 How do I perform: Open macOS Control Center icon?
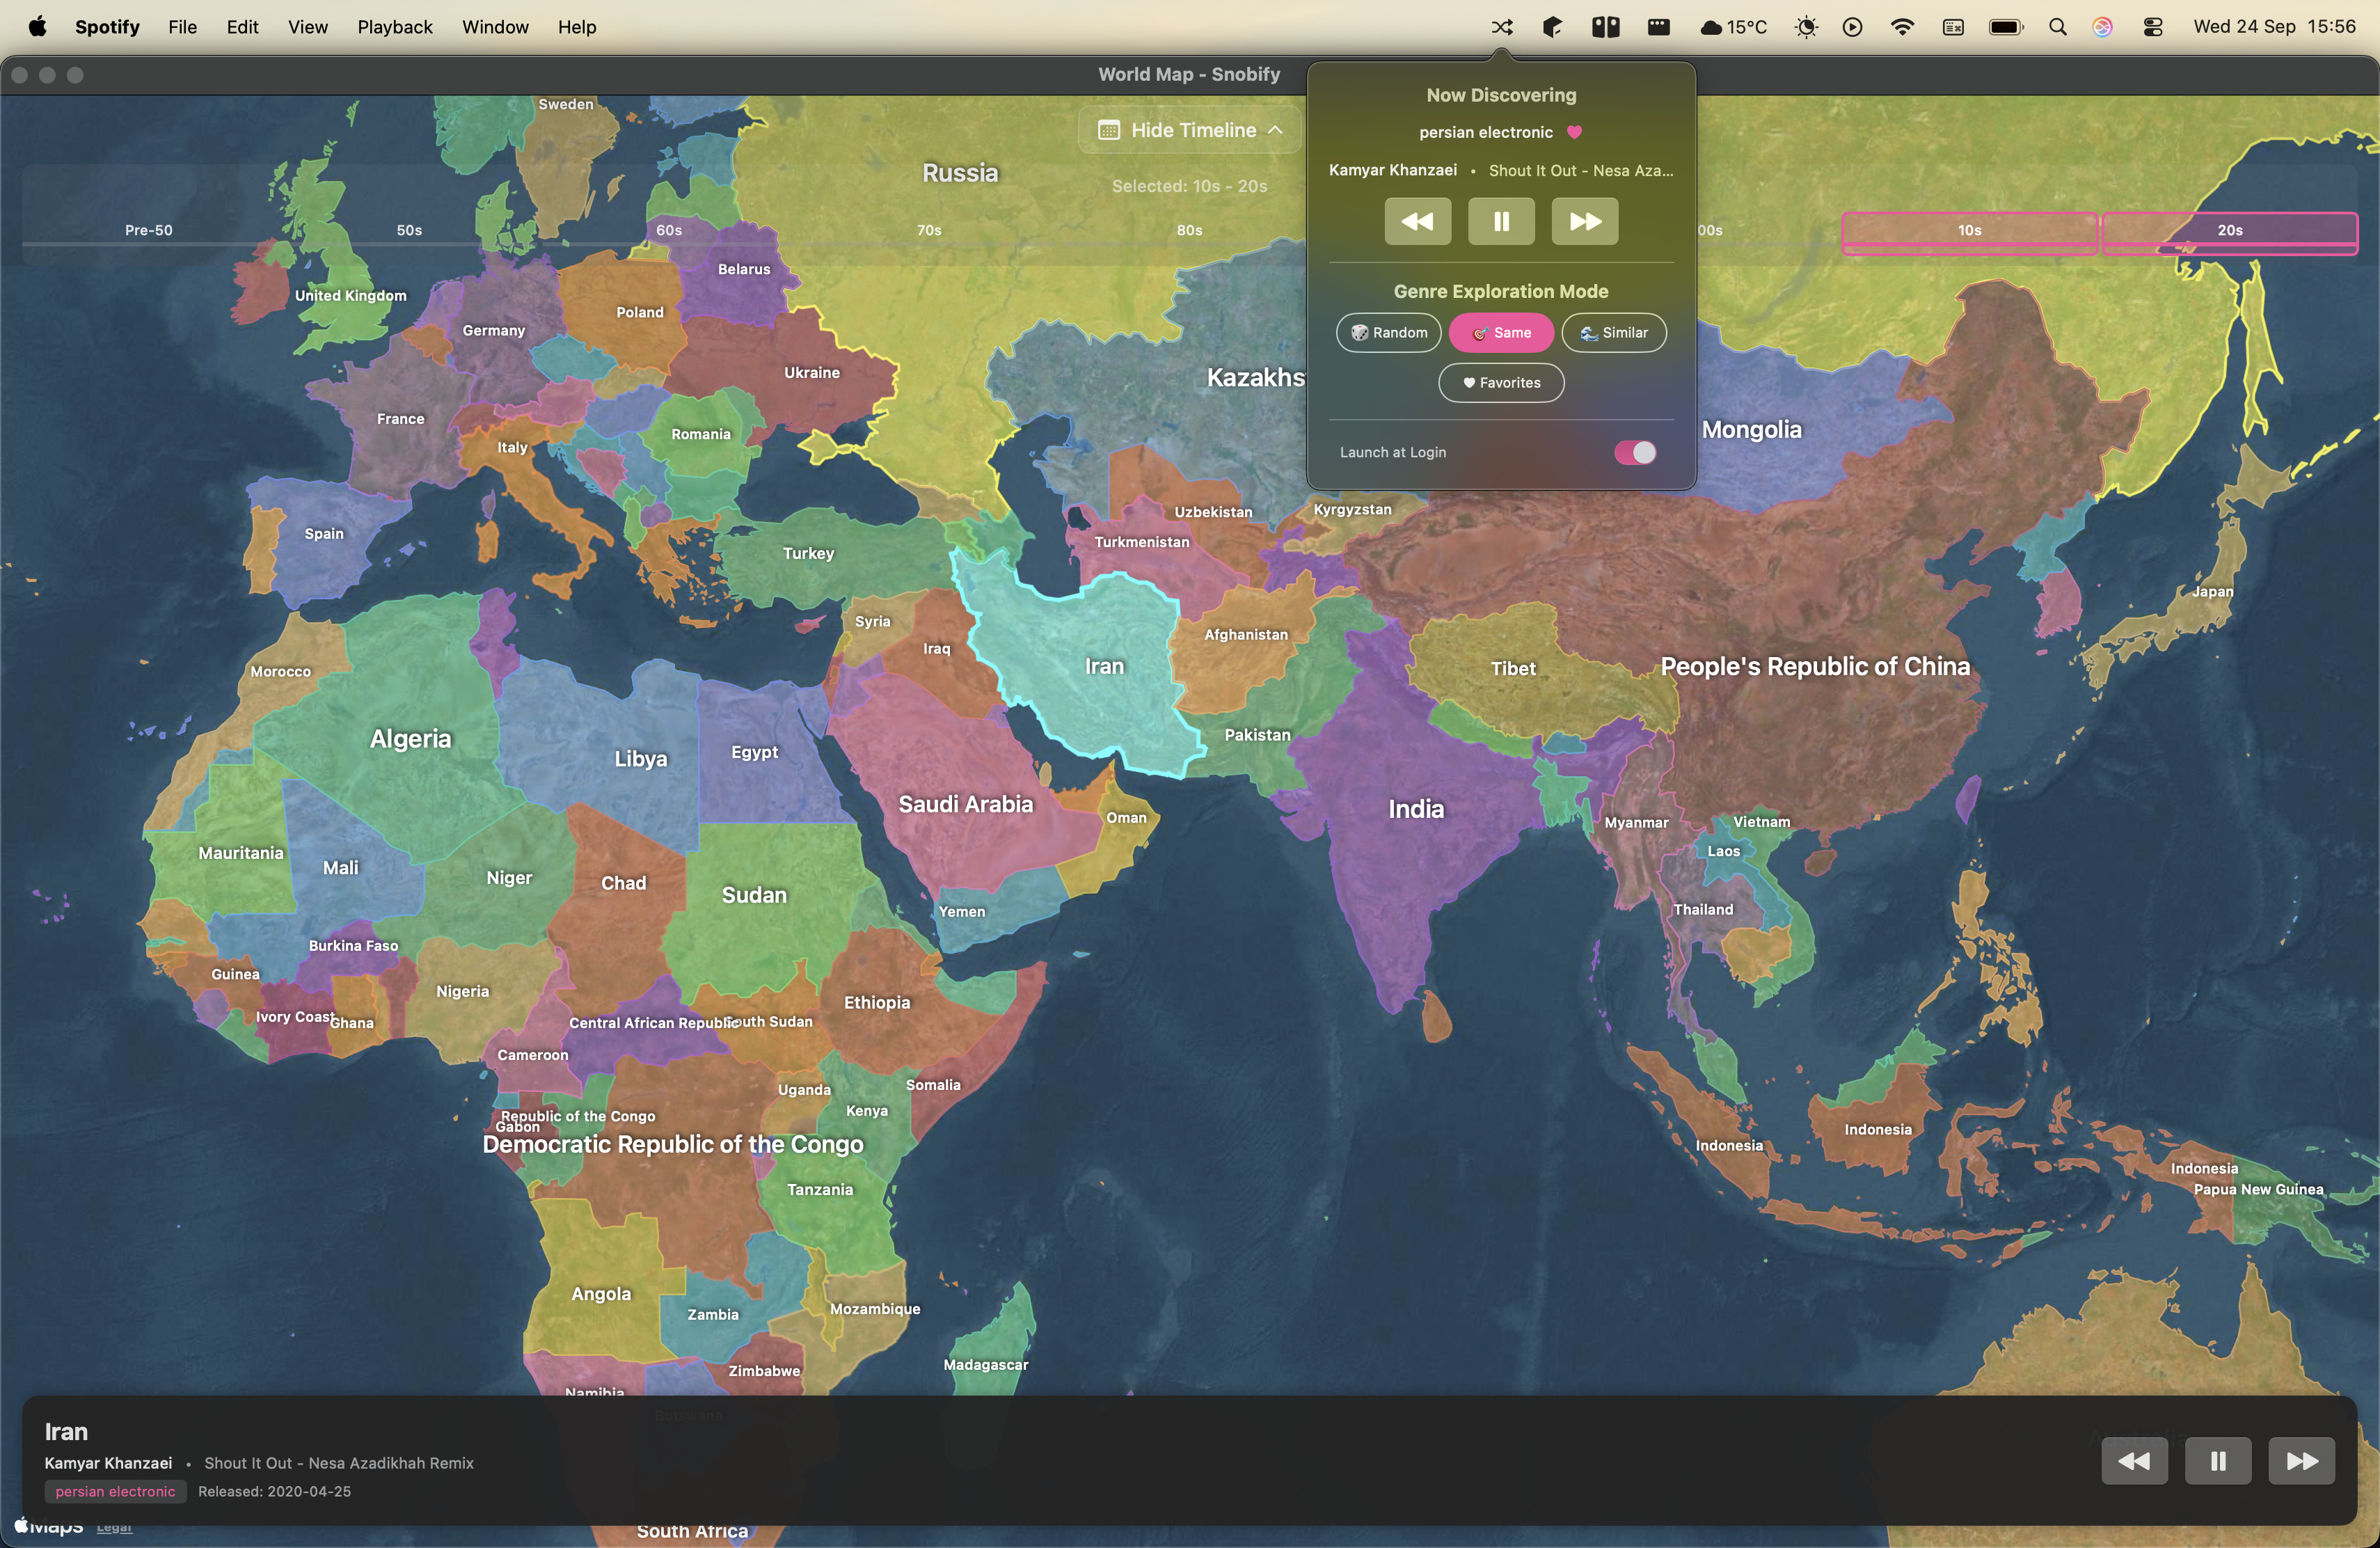2153,27
